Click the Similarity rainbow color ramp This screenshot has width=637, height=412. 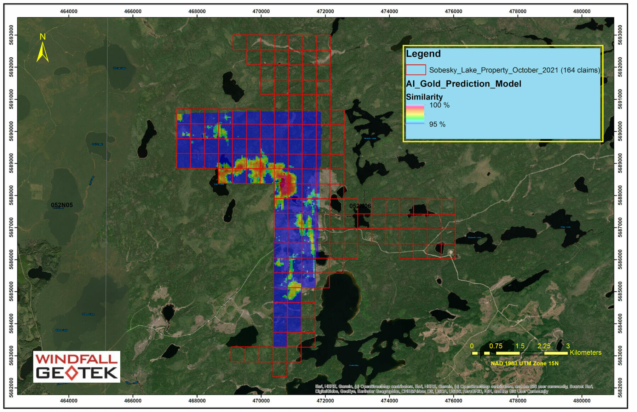[415, 114]
